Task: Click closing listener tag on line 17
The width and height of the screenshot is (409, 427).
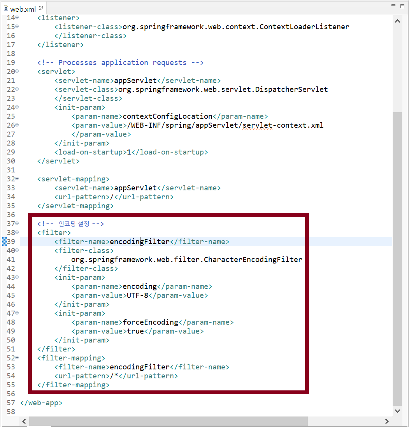Action: pos(60,45)
